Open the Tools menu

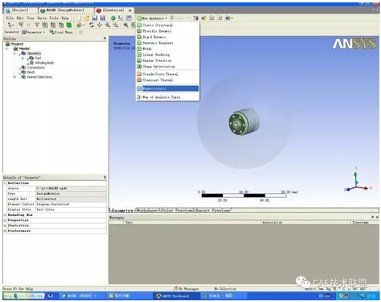pos(54,18)
